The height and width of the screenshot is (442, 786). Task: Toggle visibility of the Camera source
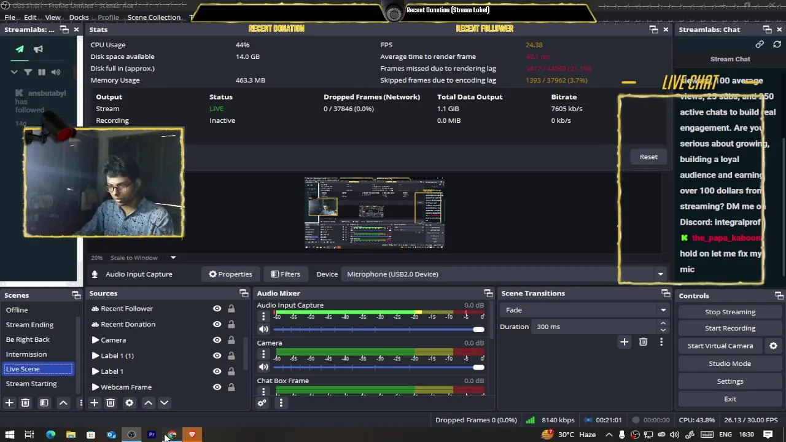click(217, 340)
